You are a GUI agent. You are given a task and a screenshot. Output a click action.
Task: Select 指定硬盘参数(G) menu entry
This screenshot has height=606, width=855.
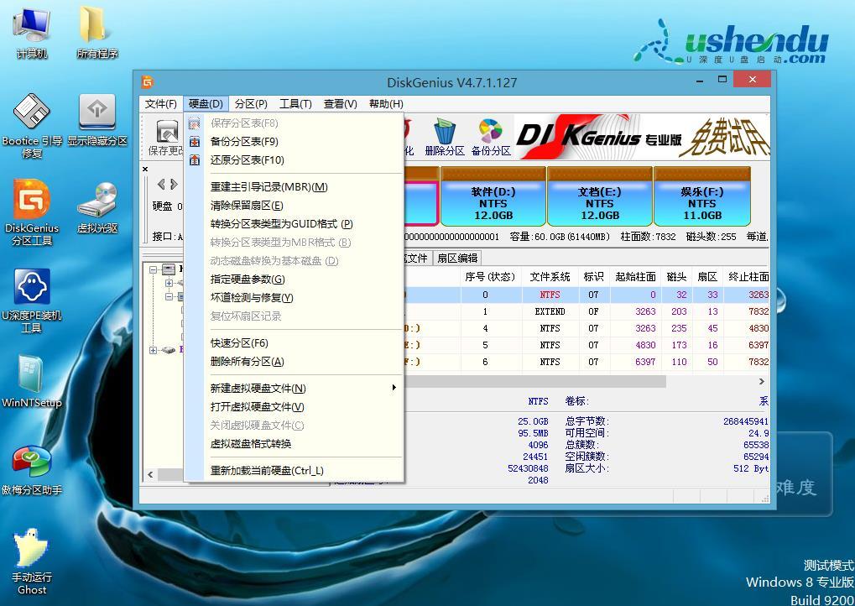tap(294, 279)
